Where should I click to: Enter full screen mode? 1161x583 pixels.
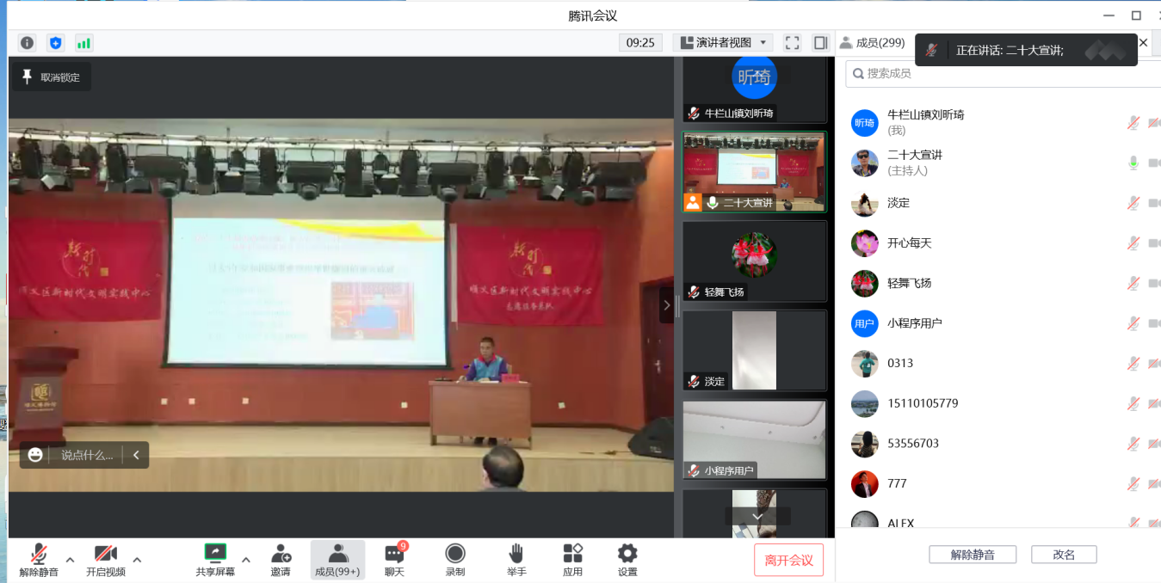click(793, 43)
